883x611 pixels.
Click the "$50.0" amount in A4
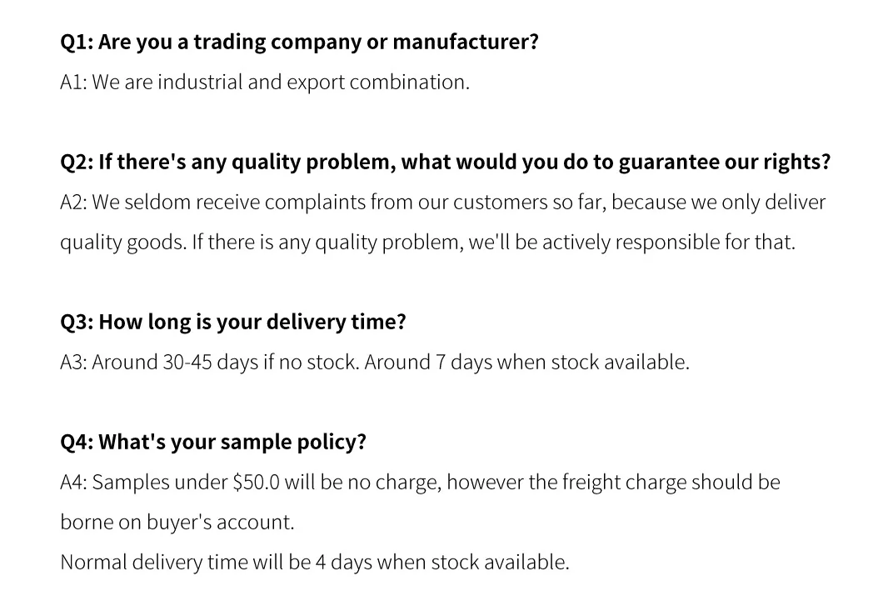(256, 483)
